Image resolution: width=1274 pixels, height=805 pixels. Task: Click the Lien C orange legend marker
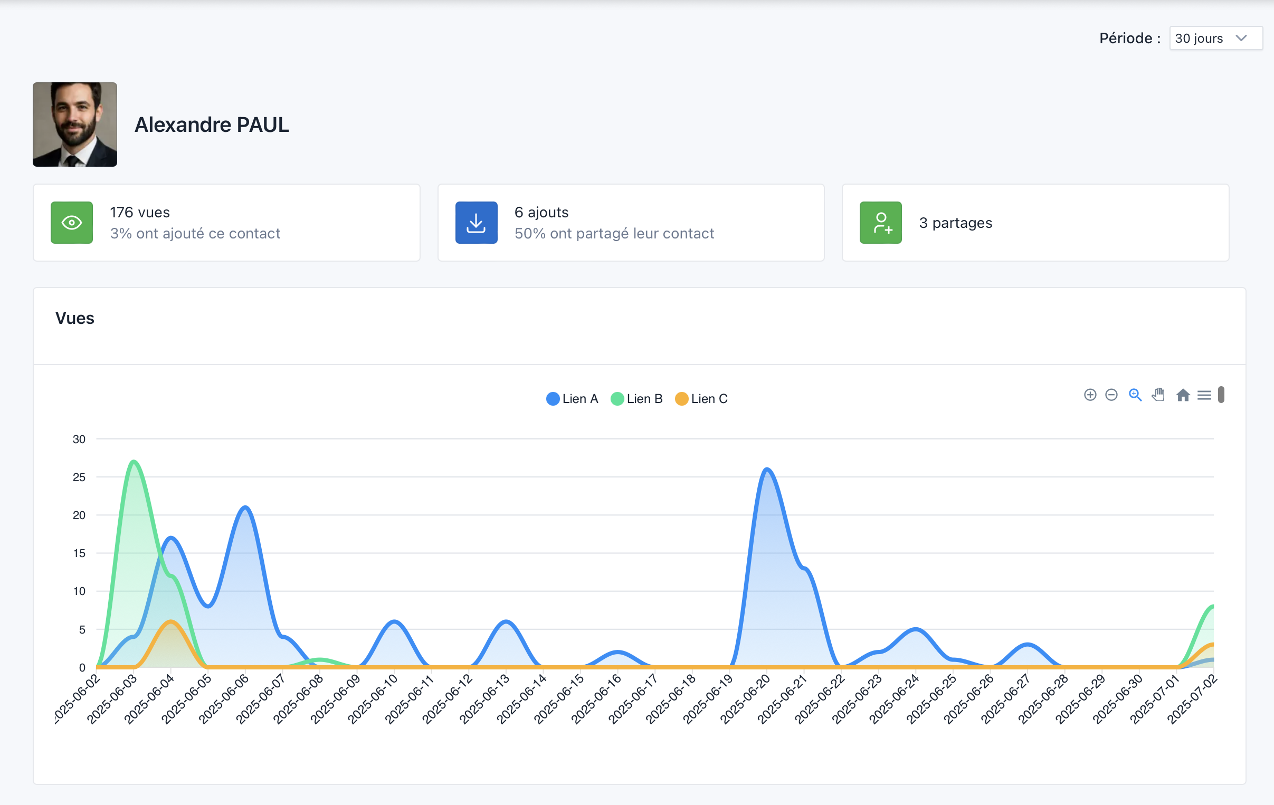click(x=681, y=399)
